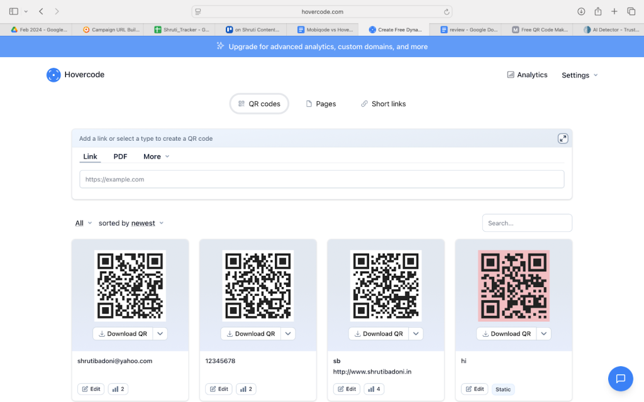Expand download options for the hi QR code
The width and height of the screenshot is (644, 402).
[544, 334]
